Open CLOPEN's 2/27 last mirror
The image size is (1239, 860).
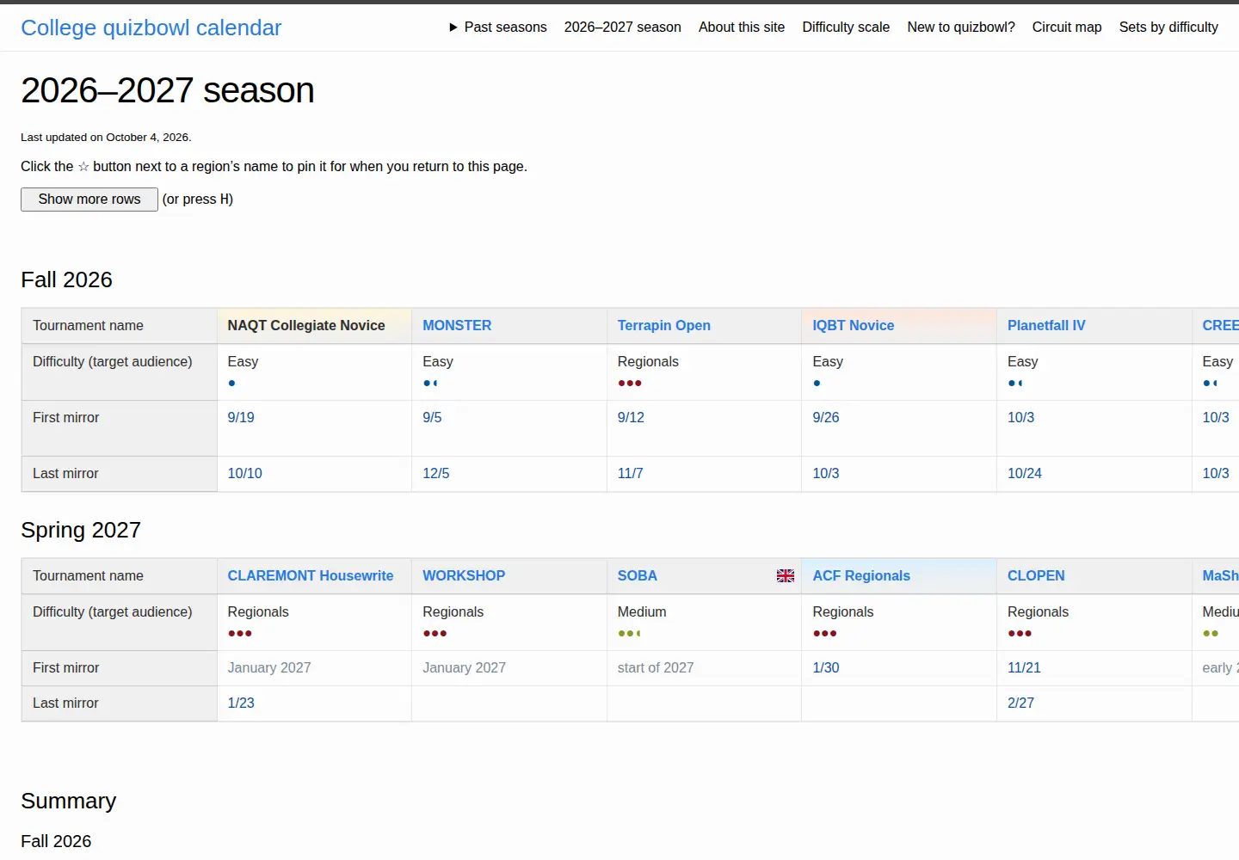click(x=1021, y=703)
